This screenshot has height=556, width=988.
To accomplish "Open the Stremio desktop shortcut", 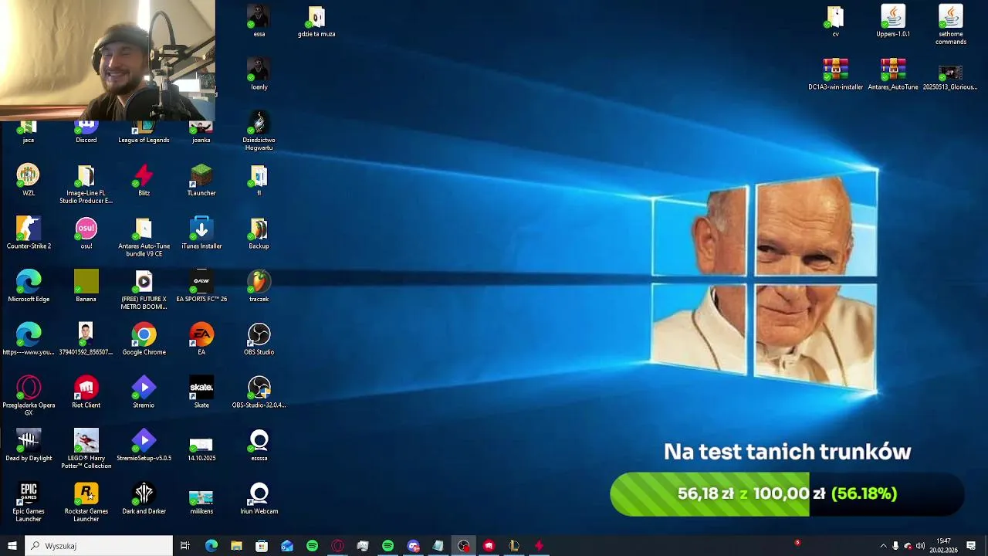I will [144, 392].
